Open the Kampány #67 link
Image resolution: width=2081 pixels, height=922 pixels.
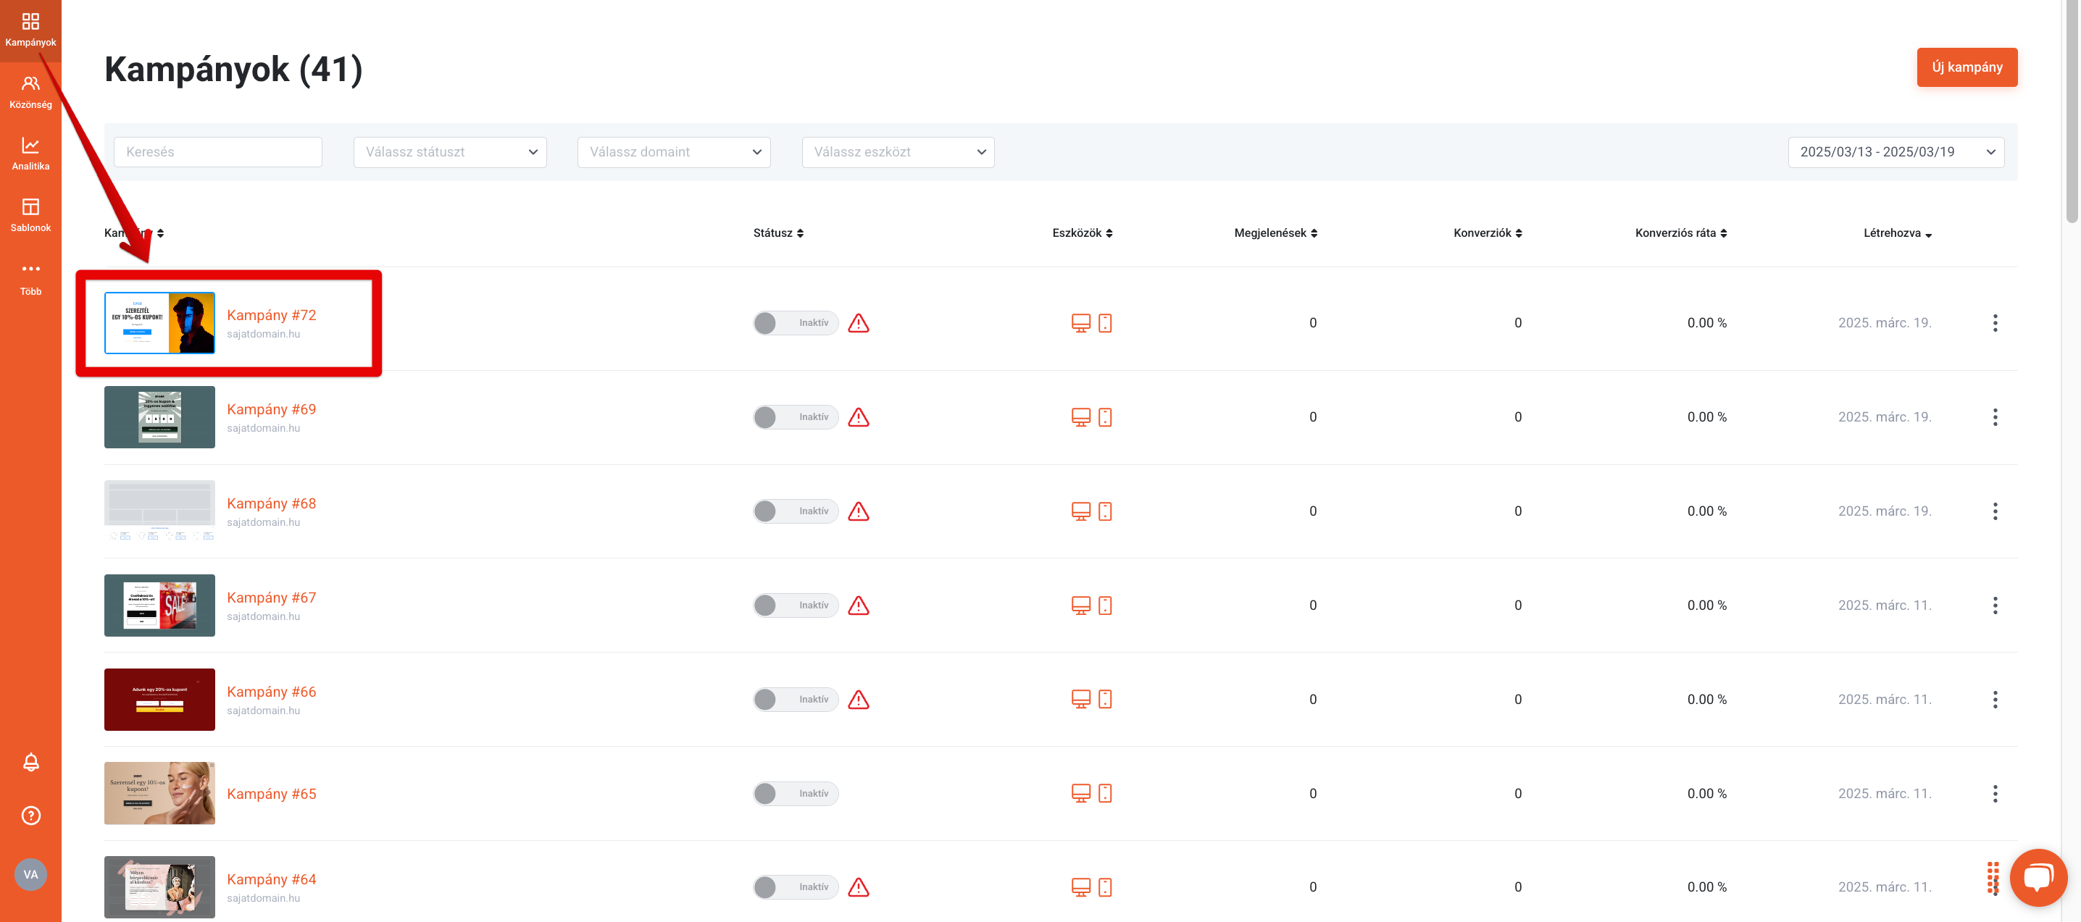(272, 598)
